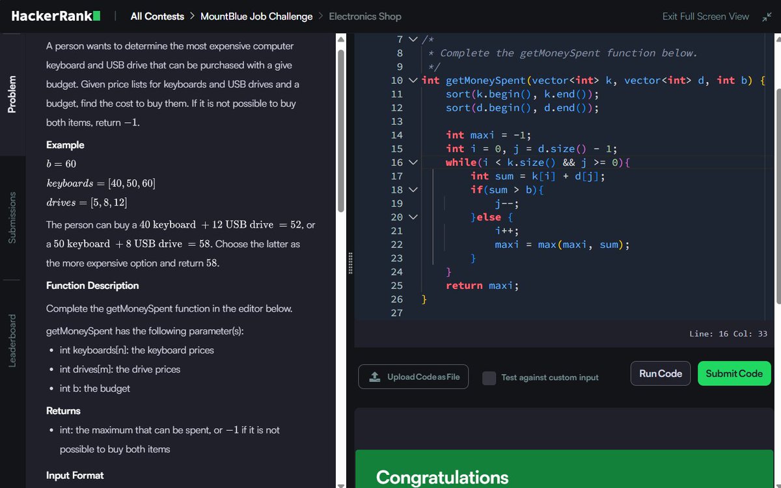Click the 'Input Format' heading
The height and width of the screenshot is (488, 781).
[x=75, y=475]
